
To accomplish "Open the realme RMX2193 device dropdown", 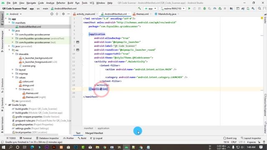I will [172, 8].
